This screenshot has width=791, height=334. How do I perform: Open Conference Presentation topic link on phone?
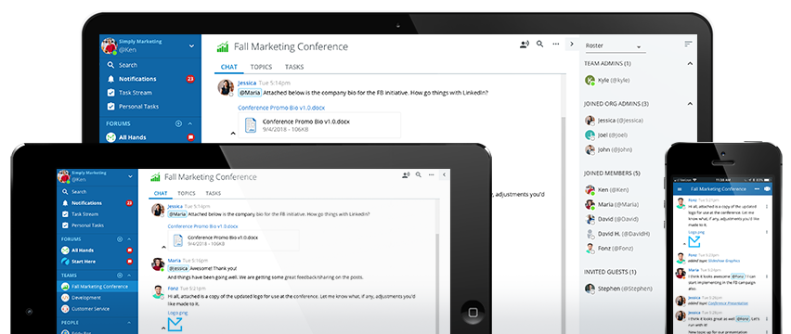[x=728, y=303]
